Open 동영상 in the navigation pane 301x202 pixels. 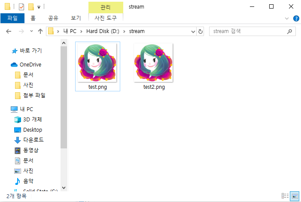(x=31, y=150)
